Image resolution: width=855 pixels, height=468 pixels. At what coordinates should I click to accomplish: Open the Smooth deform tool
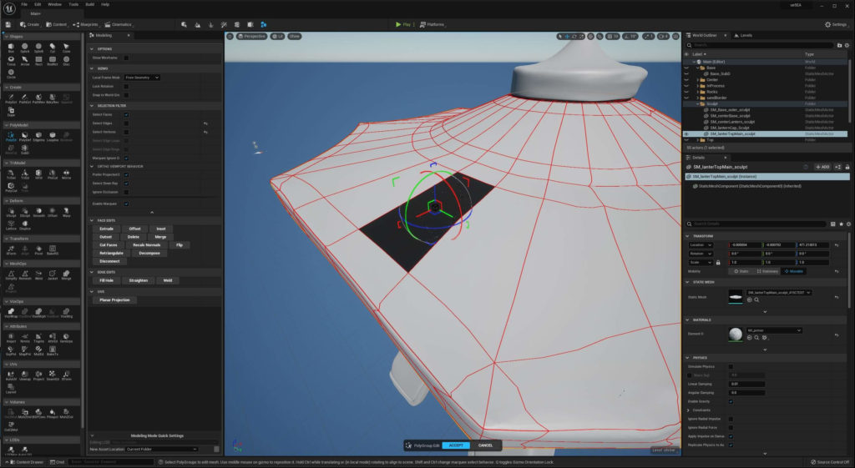(x=38, y=212)
